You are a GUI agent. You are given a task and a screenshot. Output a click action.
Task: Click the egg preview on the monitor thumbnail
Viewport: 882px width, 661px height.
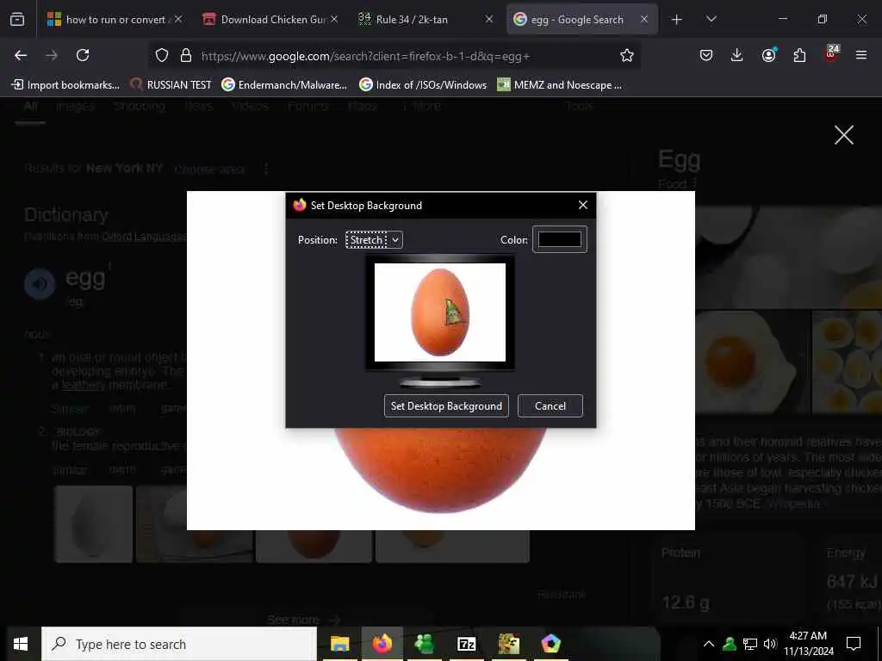click(x=440, y=312)
